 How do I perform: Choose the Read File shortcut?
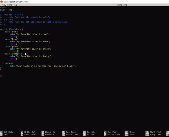pyautogui.click(x=30, y=134)
